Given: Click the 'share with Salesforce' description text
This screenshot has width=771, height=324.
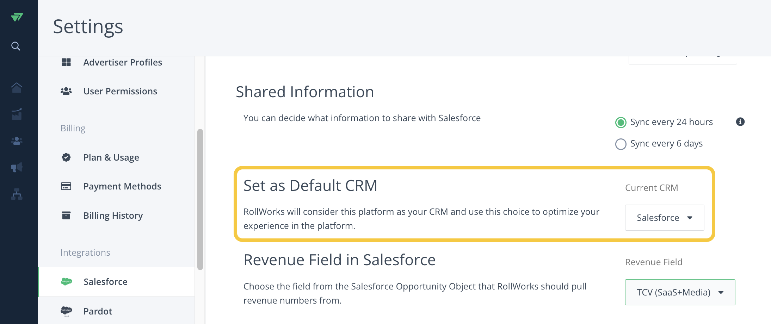Looking at the screenshot, I should (x=362, y=118).
